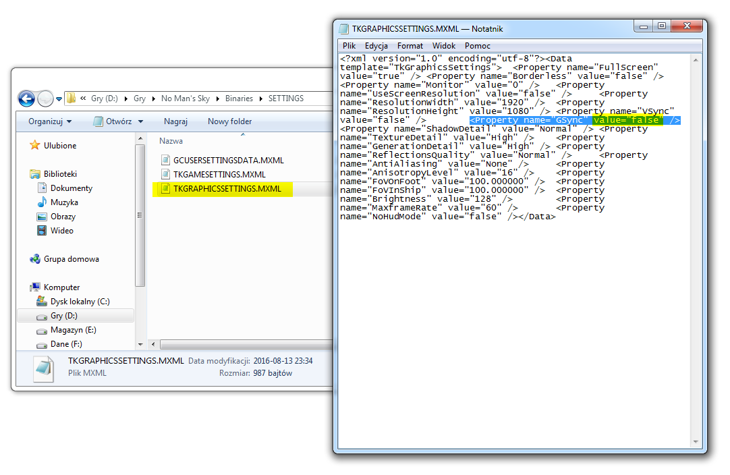Click the Forward arrow in Explorer

(x=45, y=99)
